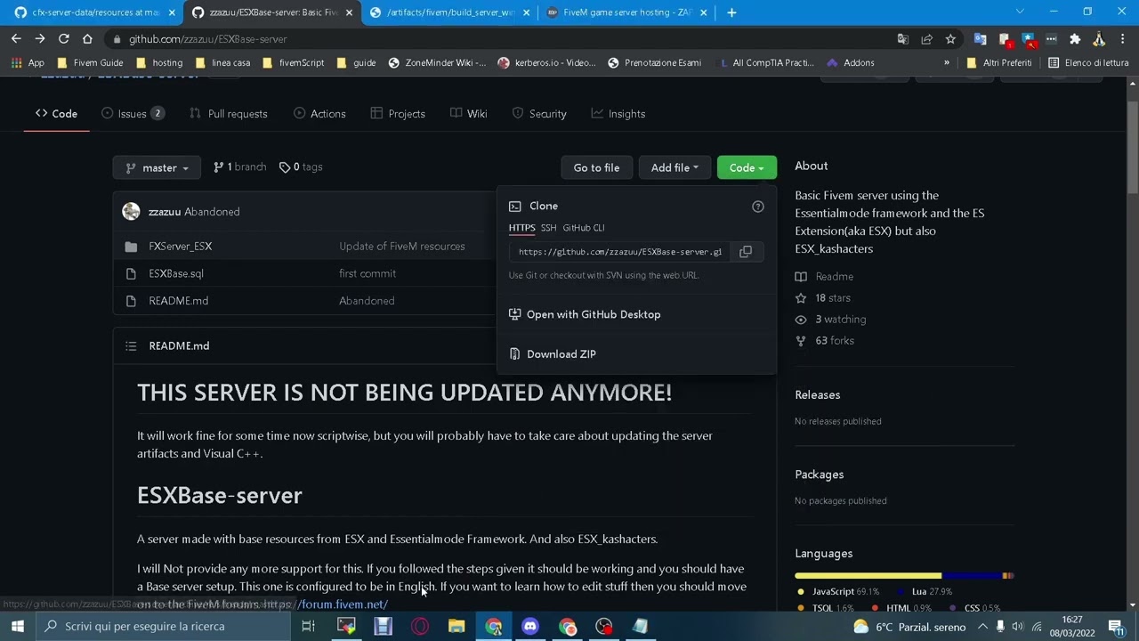Select the GitHub CLI clone option
Image resolution: width=1139 pixels, height=641 pixels.
tap(583, 228)
